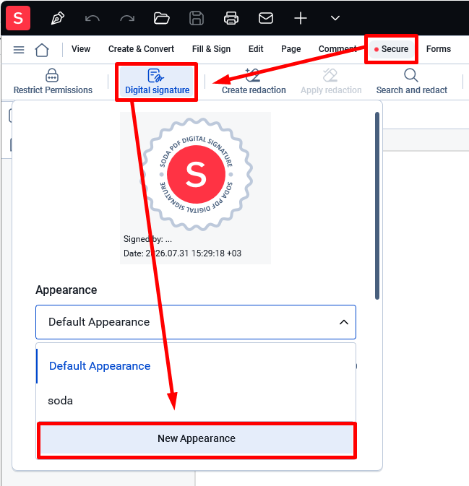Screen dimensions: 469x486
Task: Click the Digital signature tool
Action: click(157, 82)
